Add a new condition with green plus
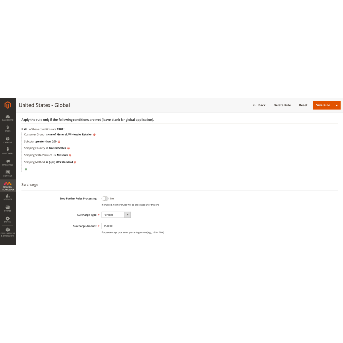Image resolution: width=343 pixels, height=343 pixels. pos(26,169)
